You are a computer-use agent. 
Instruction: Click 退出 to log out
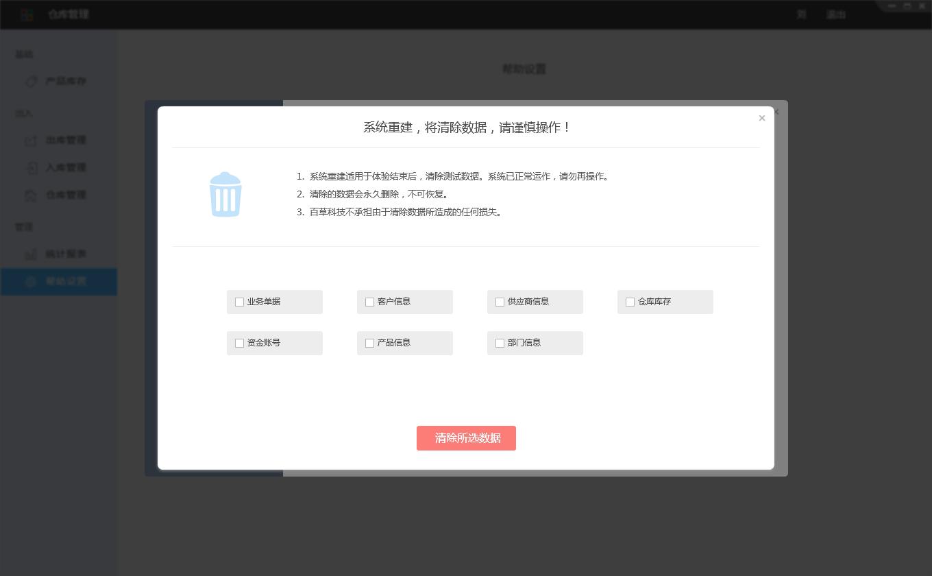click(836, 14)
